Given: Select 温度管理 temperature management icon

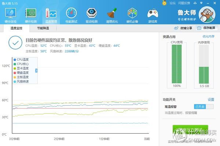Looking at the screenshot, I should 51,15.
